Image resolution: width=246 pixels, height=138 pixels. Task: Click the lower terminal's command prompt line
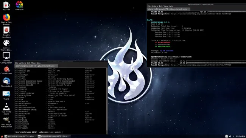coord(39,132)
